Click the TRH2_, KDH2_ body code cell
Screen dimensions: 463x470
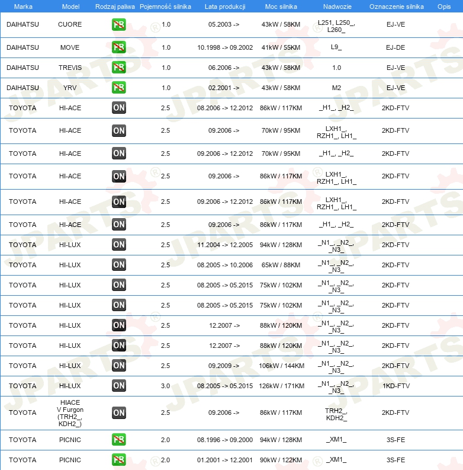(336, 414)
